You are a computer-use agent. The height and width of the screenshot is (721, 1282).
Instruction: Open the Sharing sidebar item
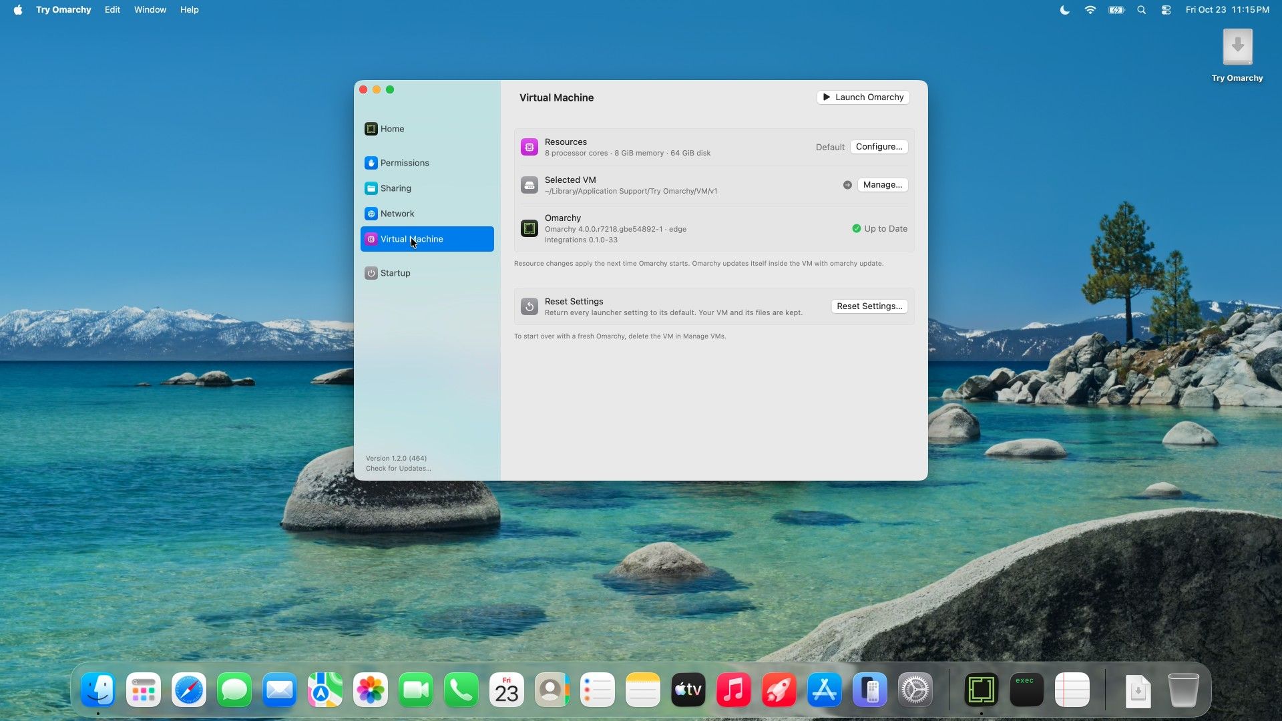427,188
